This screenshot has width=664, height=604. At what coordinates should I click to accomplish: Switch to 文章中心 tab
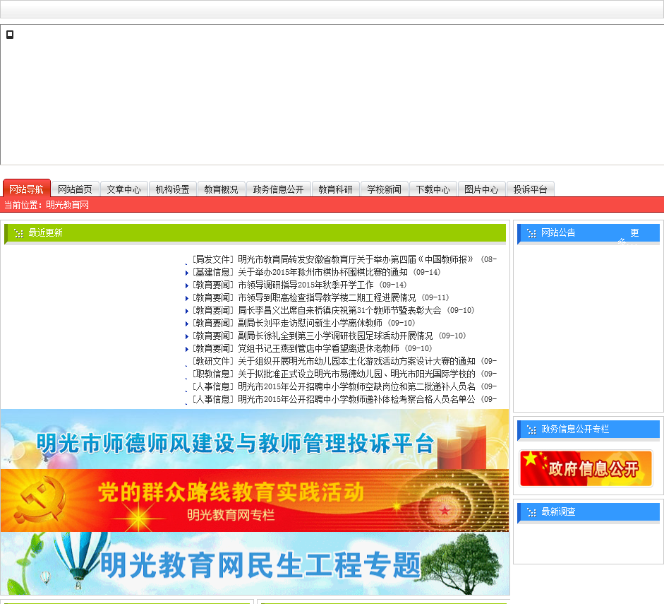coord(123,189)
